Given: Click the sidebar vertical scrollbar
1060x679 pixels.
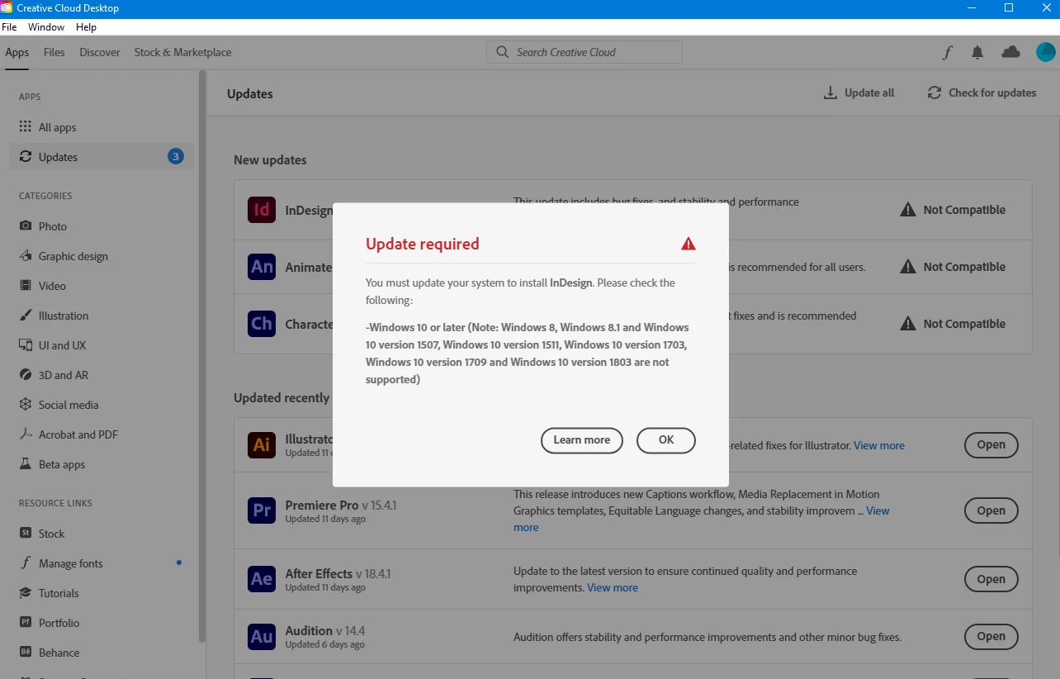Looking at the screenshot, I should point(202,355).
